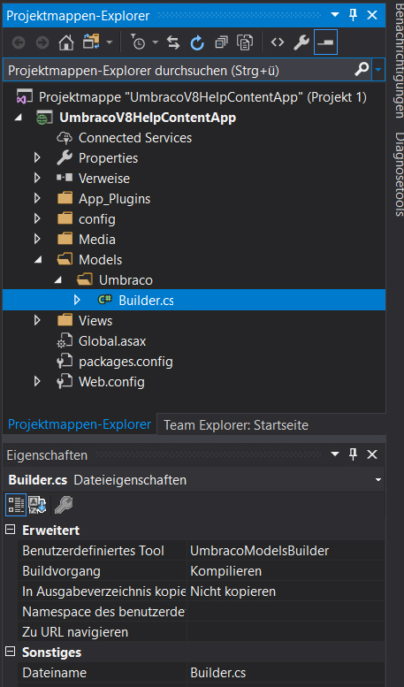This screenshot has height=687, width=404.
Task: Click the App_Plugins folder icon
Action: (65, 199)
